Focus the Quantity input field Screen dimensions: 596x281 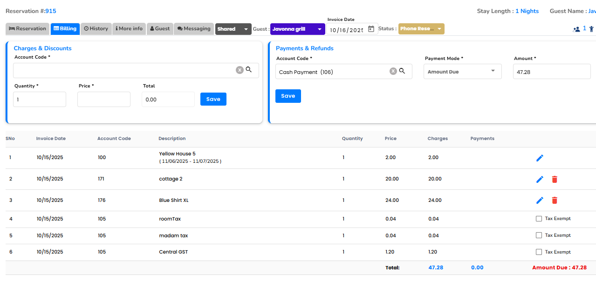pyautogui.click(x=40, y=100)
